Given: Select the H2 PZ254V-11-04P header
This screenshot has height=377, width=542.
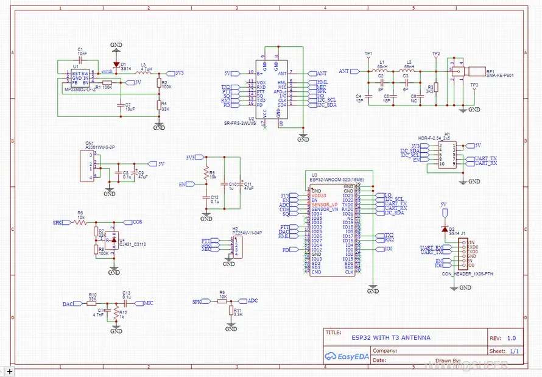Looking at the screenshot, I should 237,247.
